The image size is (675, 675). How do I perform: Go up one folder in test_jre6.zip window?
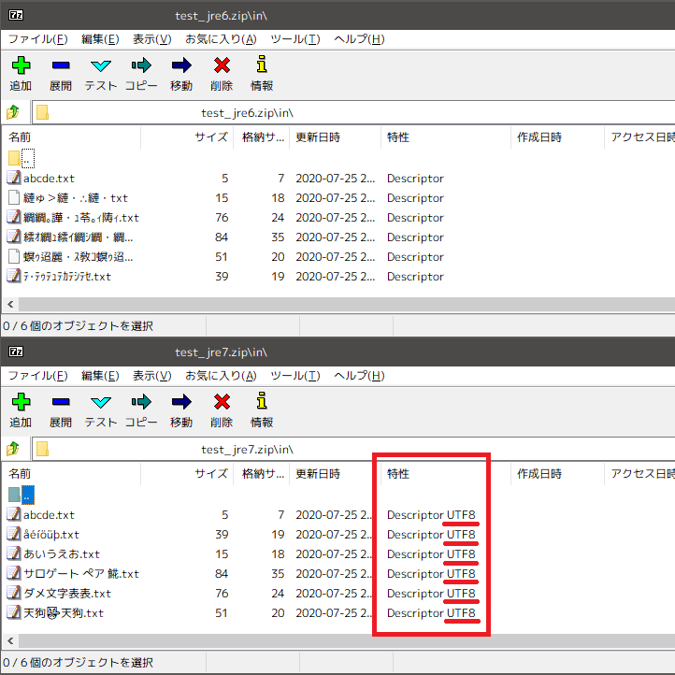13,112
